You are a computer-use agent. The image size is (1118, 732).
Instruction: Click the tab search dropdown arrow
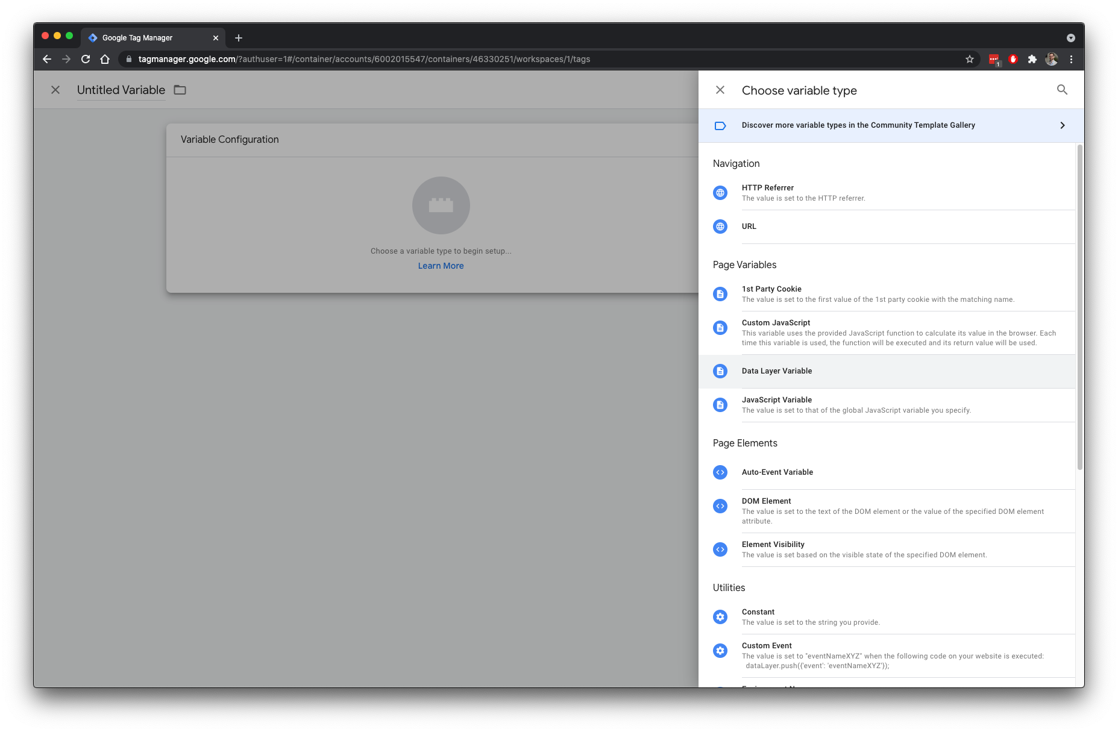[x=1071, y=38]
